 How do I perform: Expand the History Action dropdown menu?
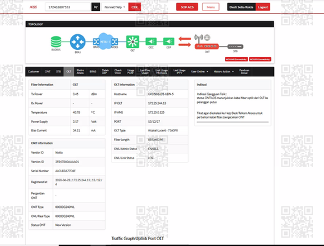(224, 72)
